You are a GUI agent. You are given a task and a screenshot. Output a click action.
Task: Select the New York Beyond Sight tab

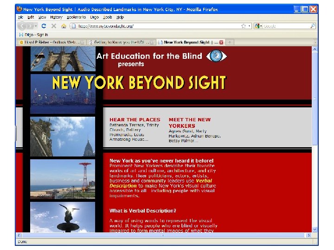191,42
